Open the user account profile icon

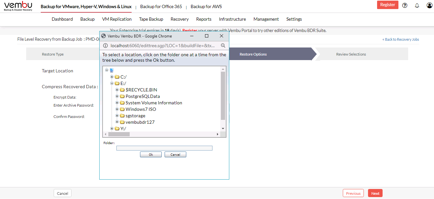[429, 5]
